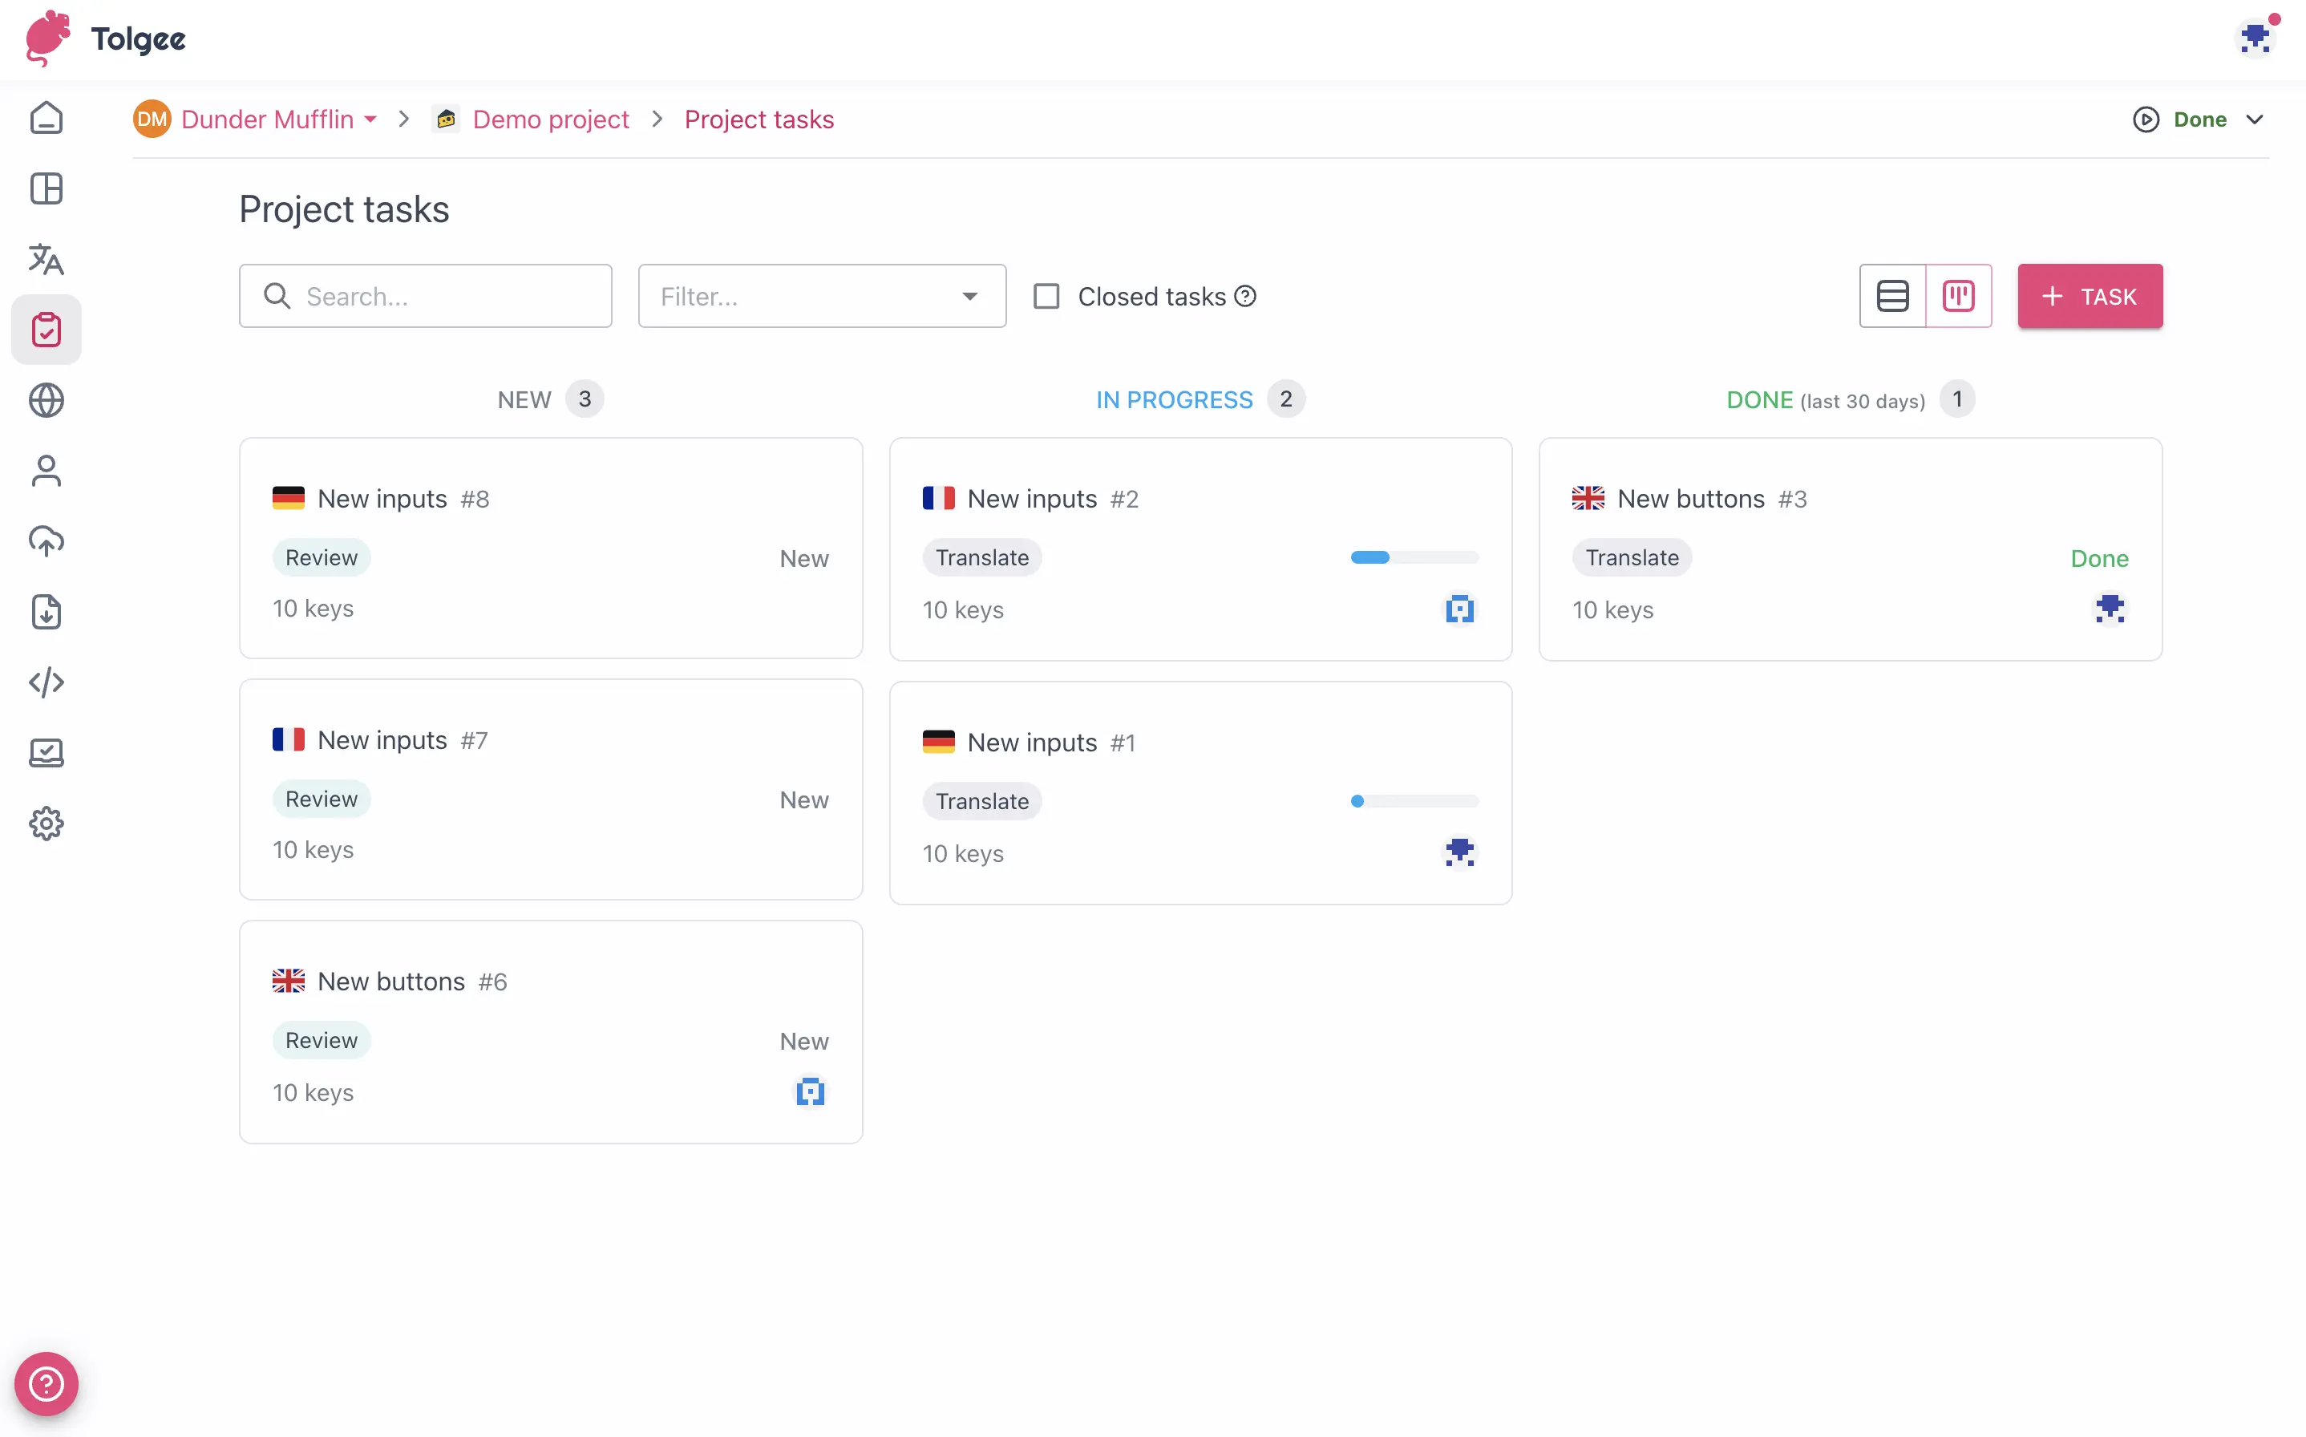Expand the Done batch operations chevron

2254,119
